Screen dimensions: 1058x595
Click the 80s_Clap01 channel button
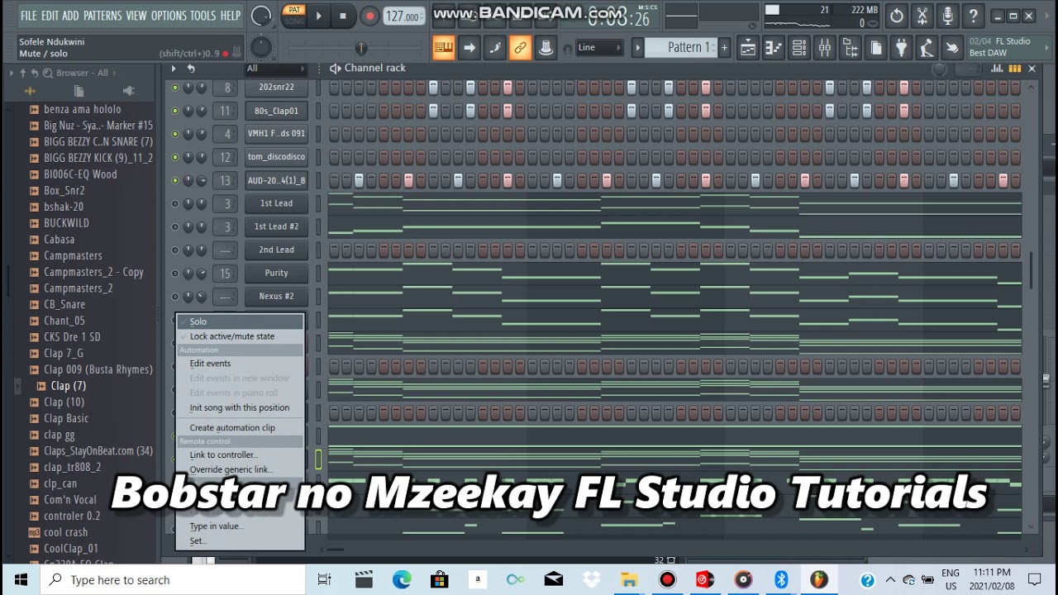(x=276, y=111)
